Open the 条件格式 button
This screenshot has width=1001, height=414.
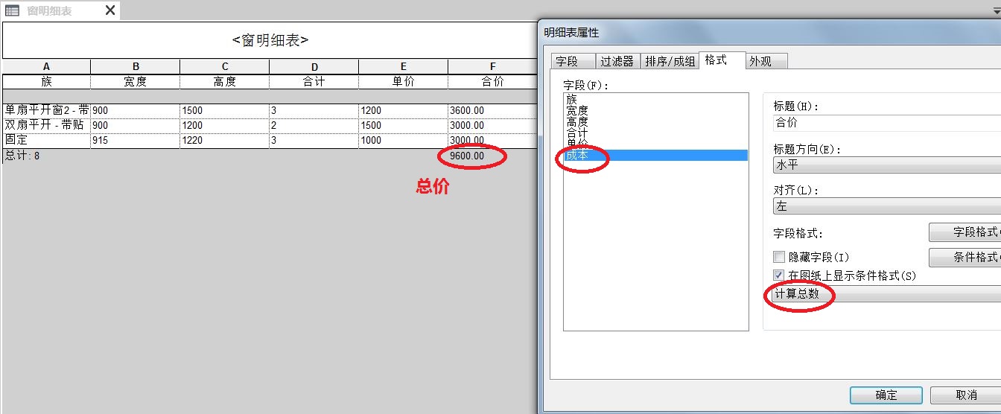[965, 257]
